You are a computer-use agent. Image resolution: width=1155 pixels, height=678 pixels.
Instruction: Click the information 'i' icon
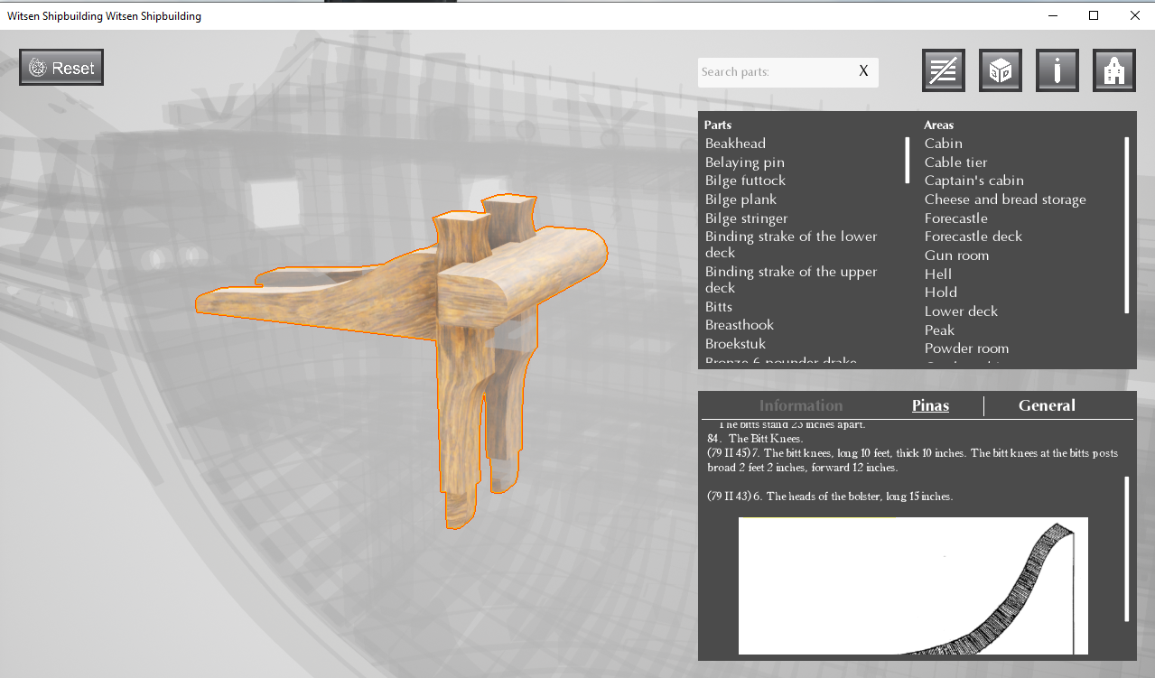coord(1057,70)
